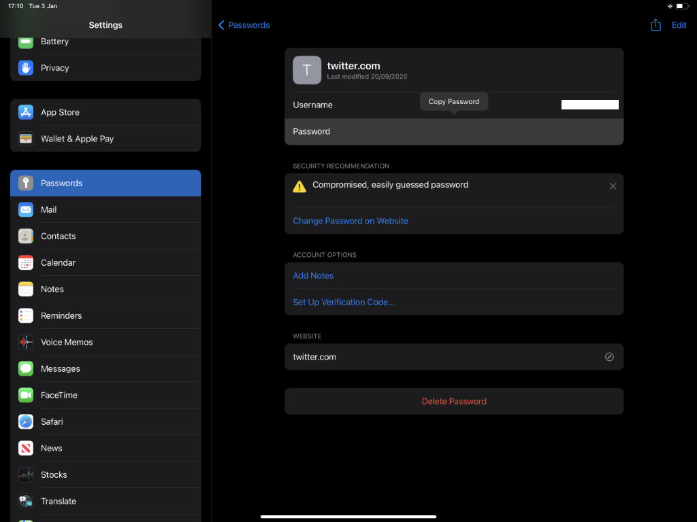Tap the Messages bubble icon
697x522 pixels.
point(26,369)
